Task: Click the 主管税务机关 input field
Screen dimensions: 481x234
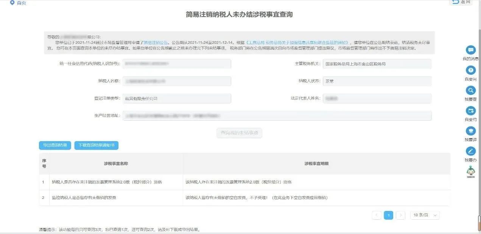Action: click(x=377, y=64)
